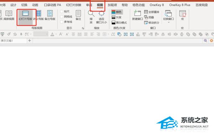The image size is (214, 133).
Task: Select the View (视图) tab
Action: click(100, 5)
